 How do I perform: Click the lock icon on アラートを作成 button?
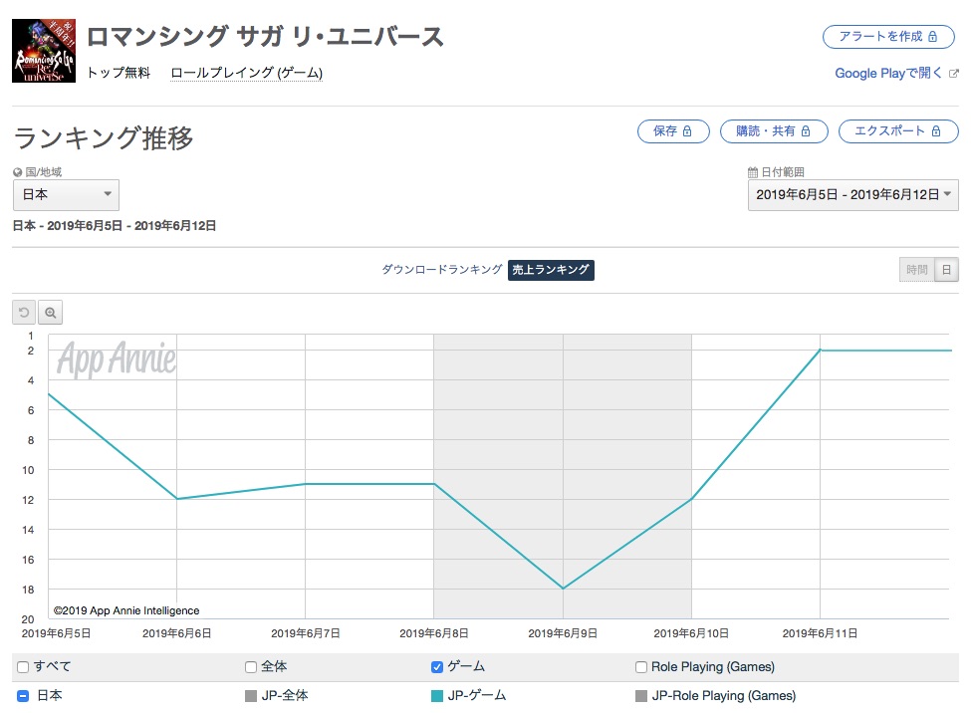(x=932, y=37)
